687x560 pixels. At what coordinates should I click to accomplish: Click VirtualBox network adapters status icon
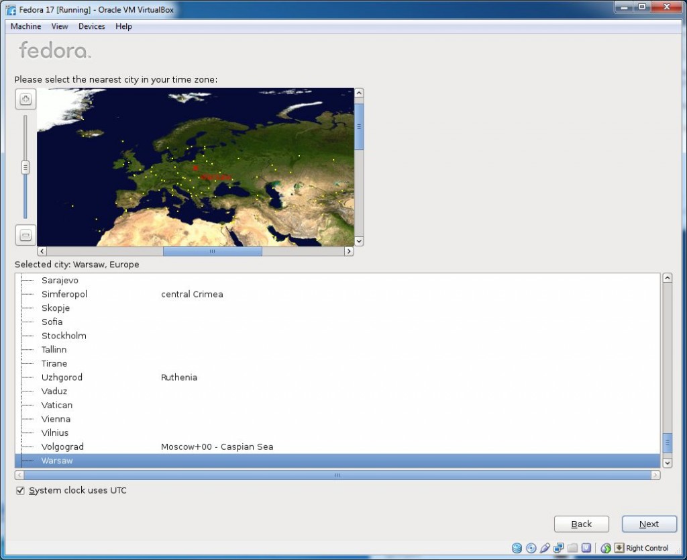pos(558,548)
